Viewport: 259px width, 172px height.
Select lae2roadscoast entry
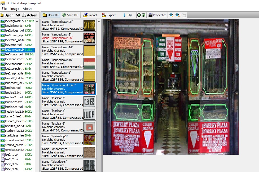point(17,59)
